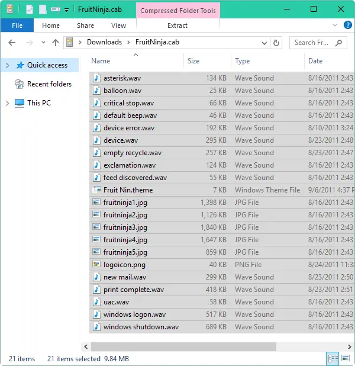This screenshot has width=355, height=366.
Task: Switch to the Home ribbon tab
Action: (51, 25)
